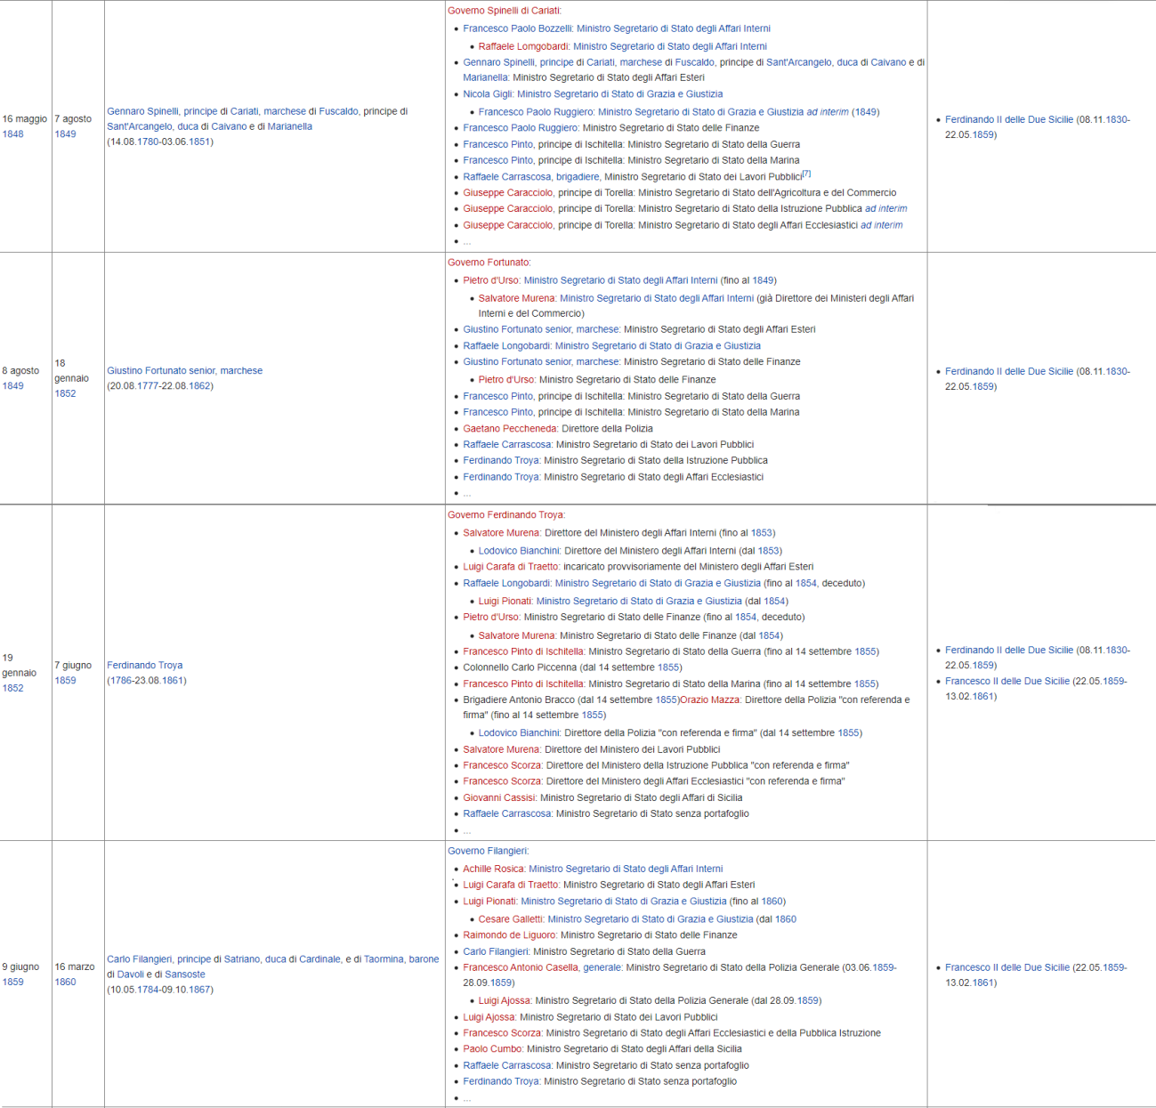The image size is (1156, 1108).
Task: Click the Satriano link
Action: 243,959
